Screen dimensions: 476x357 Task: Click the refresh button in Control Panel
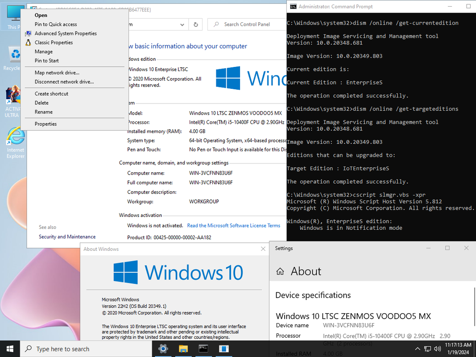pos(196,25)
